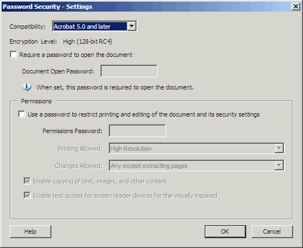The height and width of the screenshot is (248, 303).
Task: Enable Require a password to open document
Action: point(13,55)
